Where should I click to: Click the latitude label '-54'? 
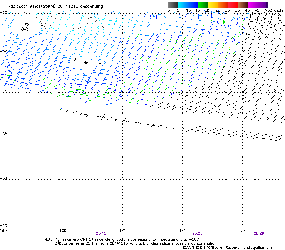click(3, 91)
